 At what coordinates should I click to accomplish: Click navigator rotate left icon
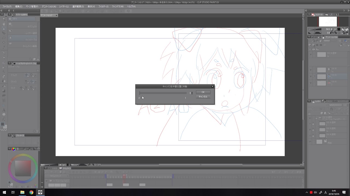pyautogui.click(x=331, y=33)
